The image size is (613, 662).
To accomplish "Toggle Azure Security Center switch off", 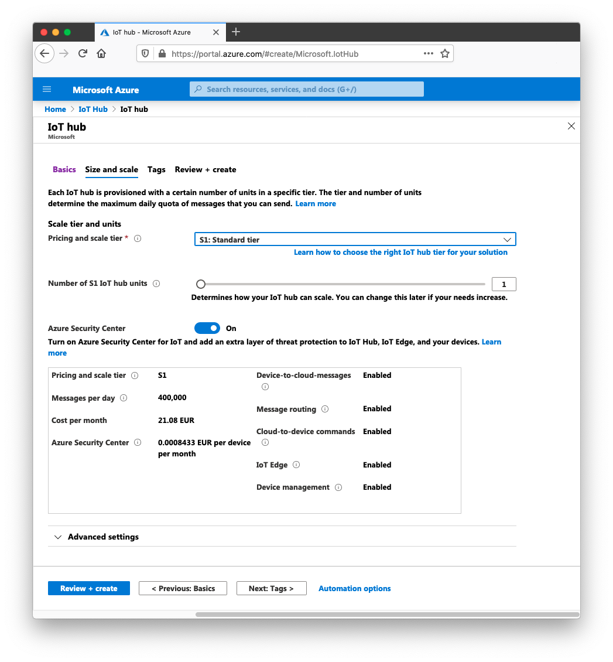I will coord(207,328).
